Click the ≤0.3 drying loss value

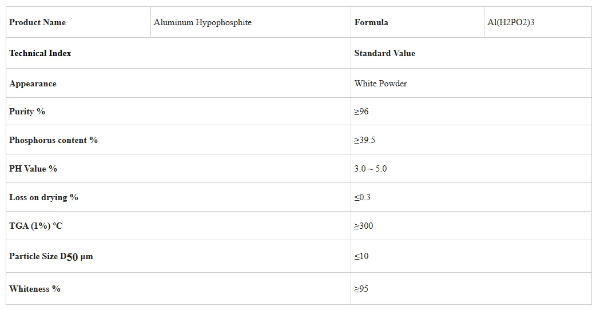click(363, 197)
